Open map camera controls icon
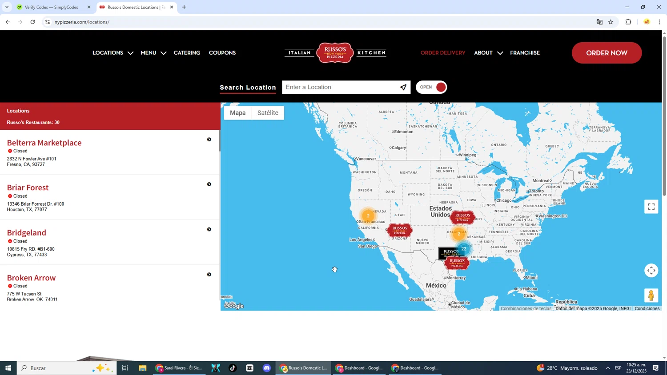Viewport: 667px width, 375px height. point(651,271)
